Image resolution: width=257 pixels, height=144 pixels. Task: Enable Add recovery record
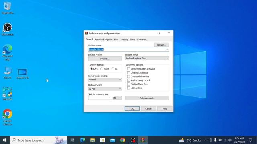139,80
